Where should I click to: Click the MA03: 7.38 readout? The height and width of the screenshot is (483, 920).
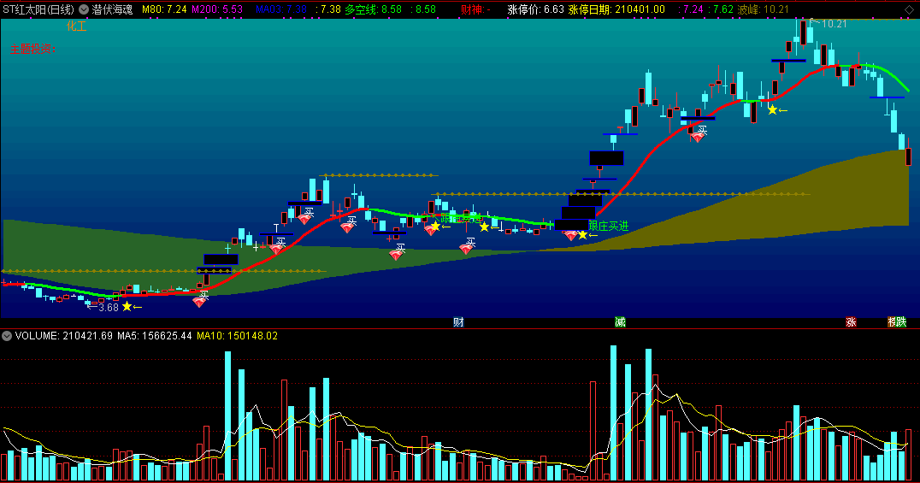coord(281,9)
